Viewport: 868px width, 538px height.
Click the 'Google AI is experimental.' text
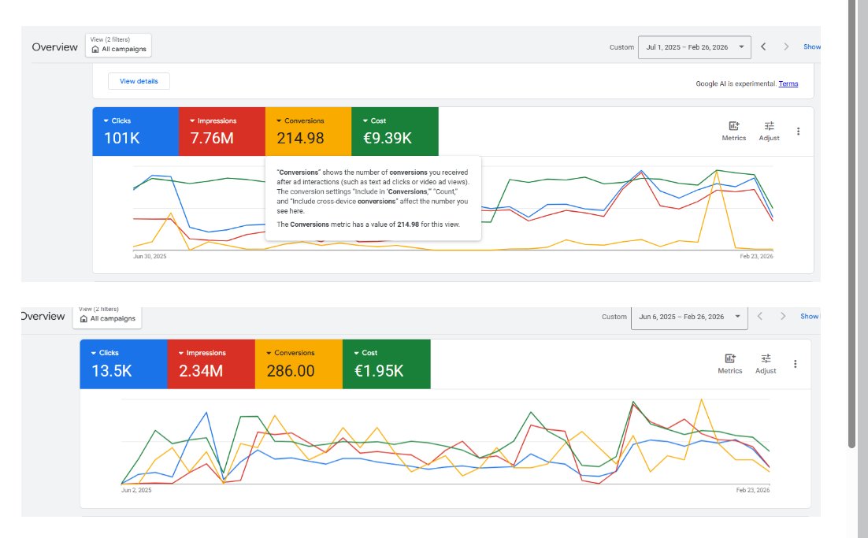(736, 83)
